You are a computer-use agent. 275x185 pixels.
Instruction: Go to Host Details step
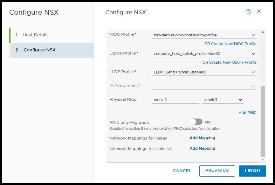click(35, 35)
